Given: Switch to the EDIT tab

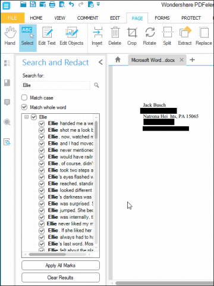Looking at the screenshot, I should coord(115,18).
